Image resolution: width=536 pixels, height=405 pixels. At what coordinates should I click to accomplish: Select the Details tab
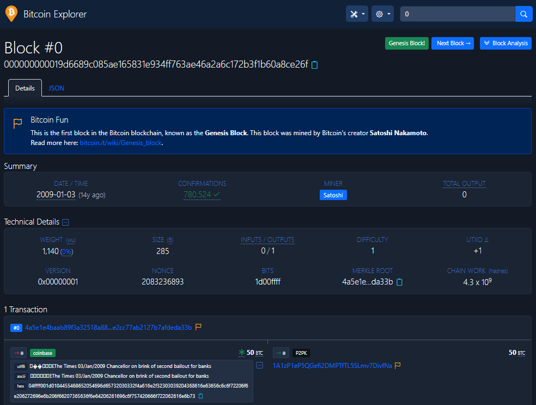[25, 88]
